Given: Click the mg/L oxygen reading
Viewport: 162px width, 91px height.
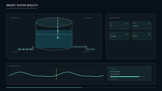Looking at the screenshot, I should pyautogui.click(x=113, y=36).
